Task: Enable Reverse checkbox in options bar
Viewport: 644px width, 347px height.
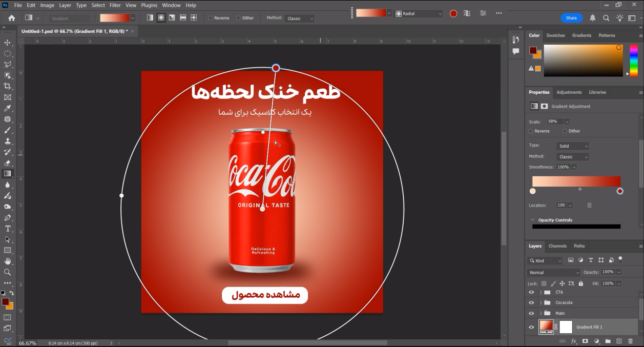Action: 211,18
